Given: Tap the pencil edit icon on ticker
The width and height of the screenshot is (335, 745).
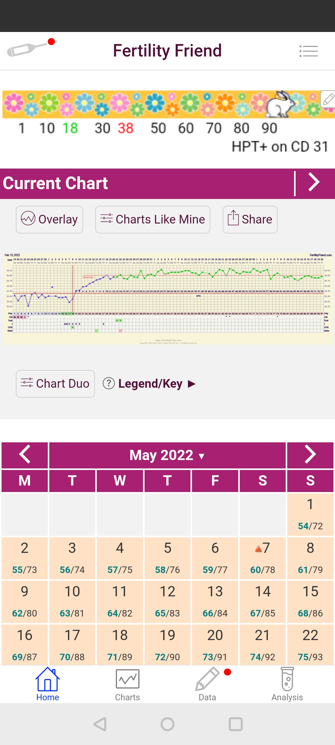Looking at the screenshot, I should 328,99.
